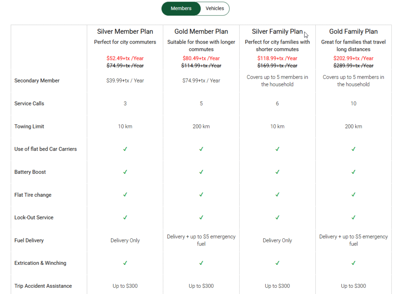This screenshot has width=398, height=294.
Task: Click 200 km towing limit under Gold Member
Action: click(x=201, y=126)
